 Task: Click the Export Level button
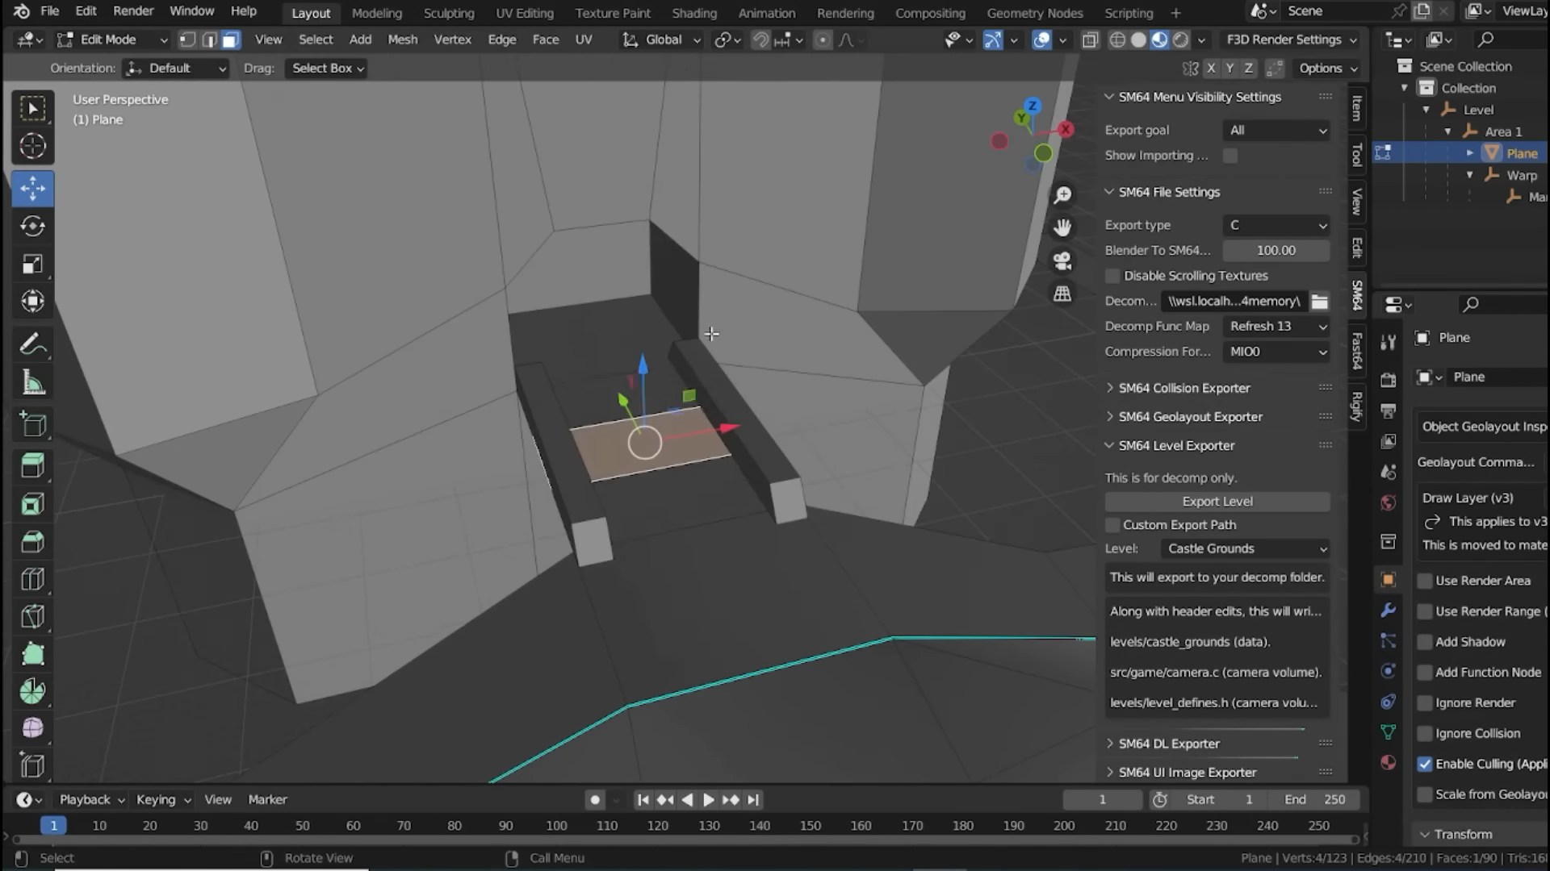pos(1217,502)
